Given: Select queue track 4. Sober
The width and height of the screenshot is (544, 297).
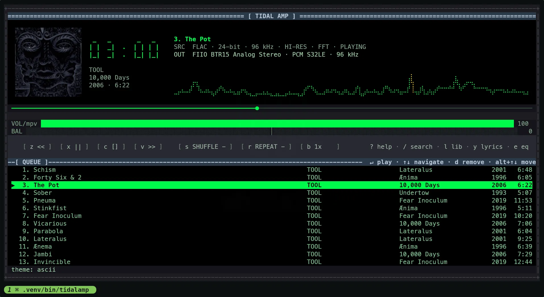Looking at the screenshot, I should (x=272, y=193).
